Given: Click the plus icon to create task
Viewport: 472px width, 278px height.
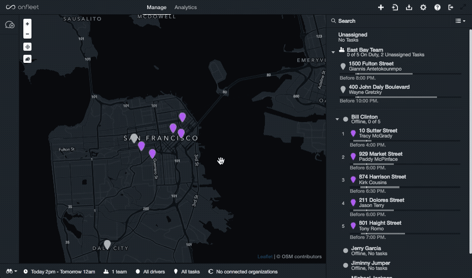Looking at the screenshot, I should click(381, 7).
